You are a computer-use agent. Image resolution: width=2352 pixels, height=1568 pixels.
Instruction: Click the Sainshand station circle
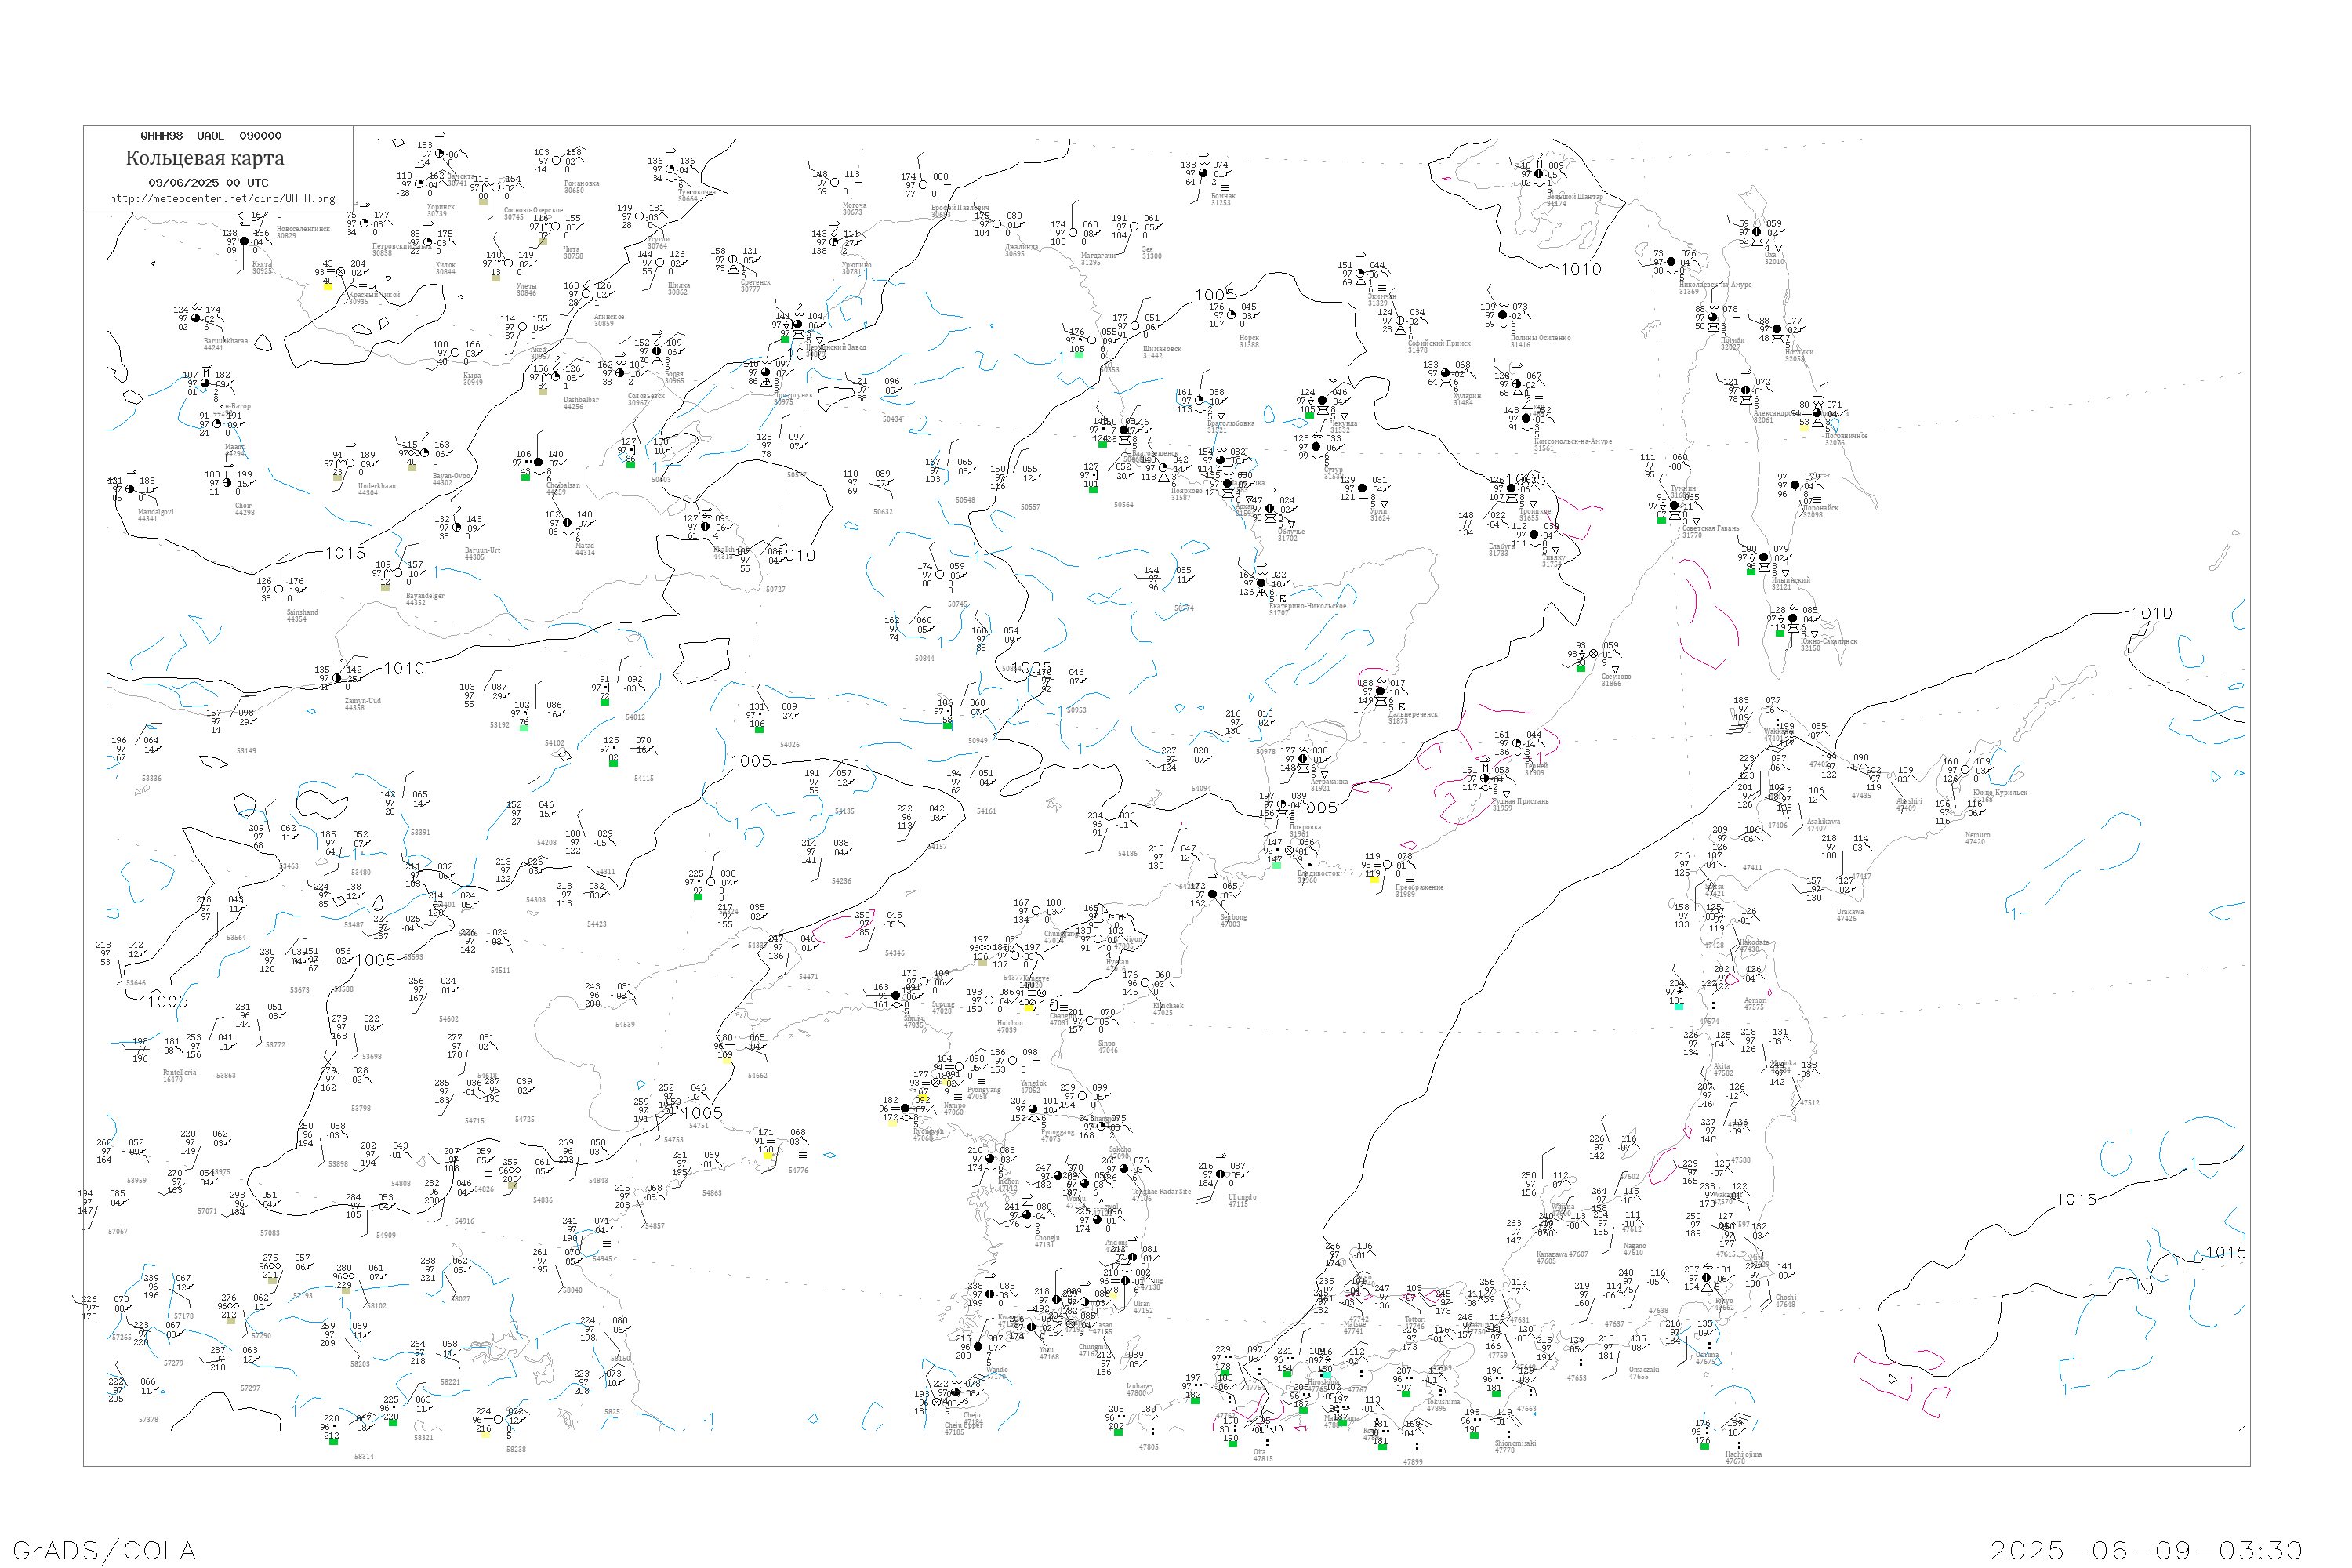click(x=279, y=589)
